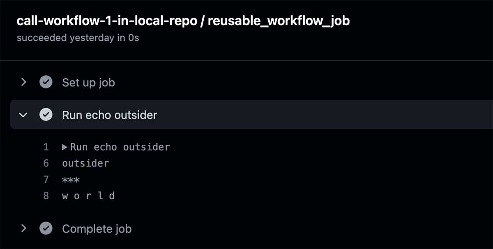Click the outsider output text on line 6

tap(85, 163)
